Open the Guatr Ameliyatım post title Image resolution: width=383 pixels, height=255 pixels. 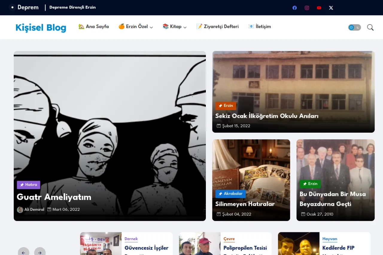point(54,197)
